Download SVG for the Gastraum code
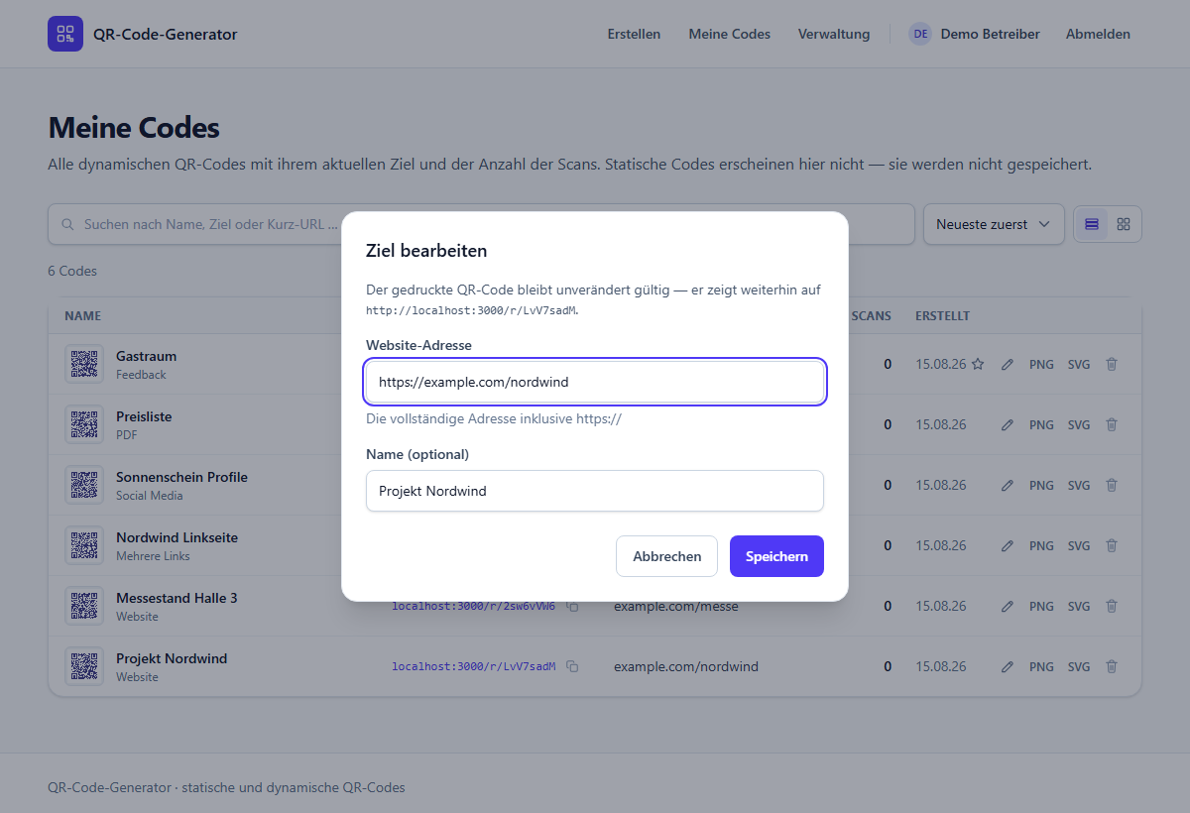1190x813 pixels. point(1079,364)
